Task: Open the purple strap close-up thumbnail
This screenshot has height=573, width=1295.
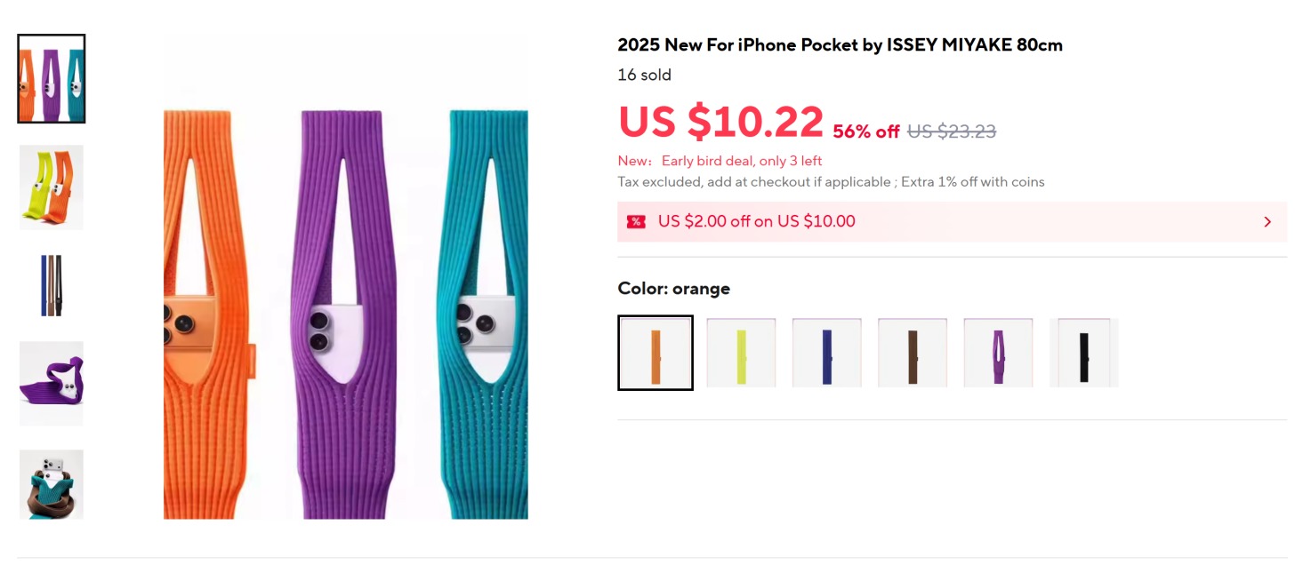Action: point(51,385)
